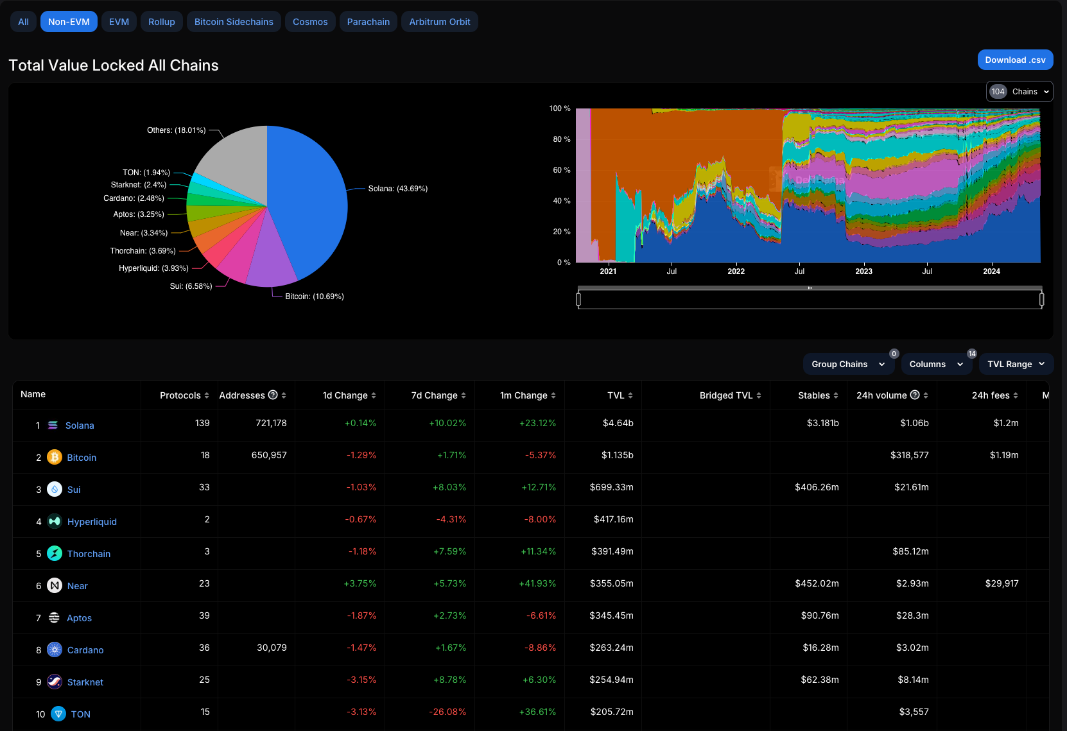Switch to the Arbitrum Orbit tab
This screenshot has height=731, width=1067.
(440, 22)
